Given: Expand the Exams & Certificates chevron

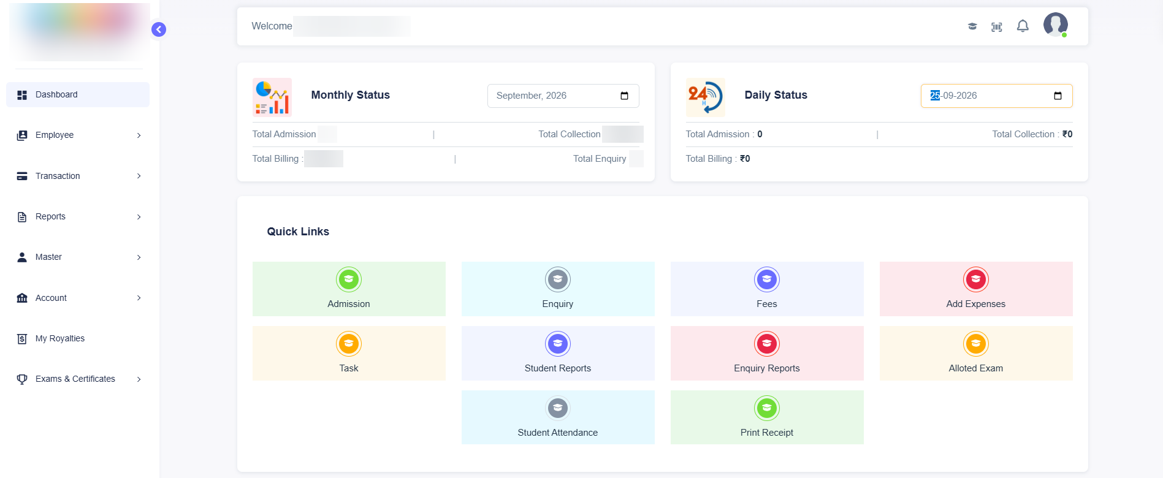Looking at the screenshot, I should (x=139, y=379).
